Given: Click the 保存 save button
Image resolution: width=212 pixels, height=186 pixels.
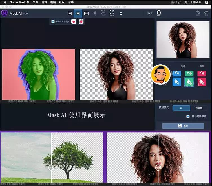Looking at the screenshot, I should [183, 126].
